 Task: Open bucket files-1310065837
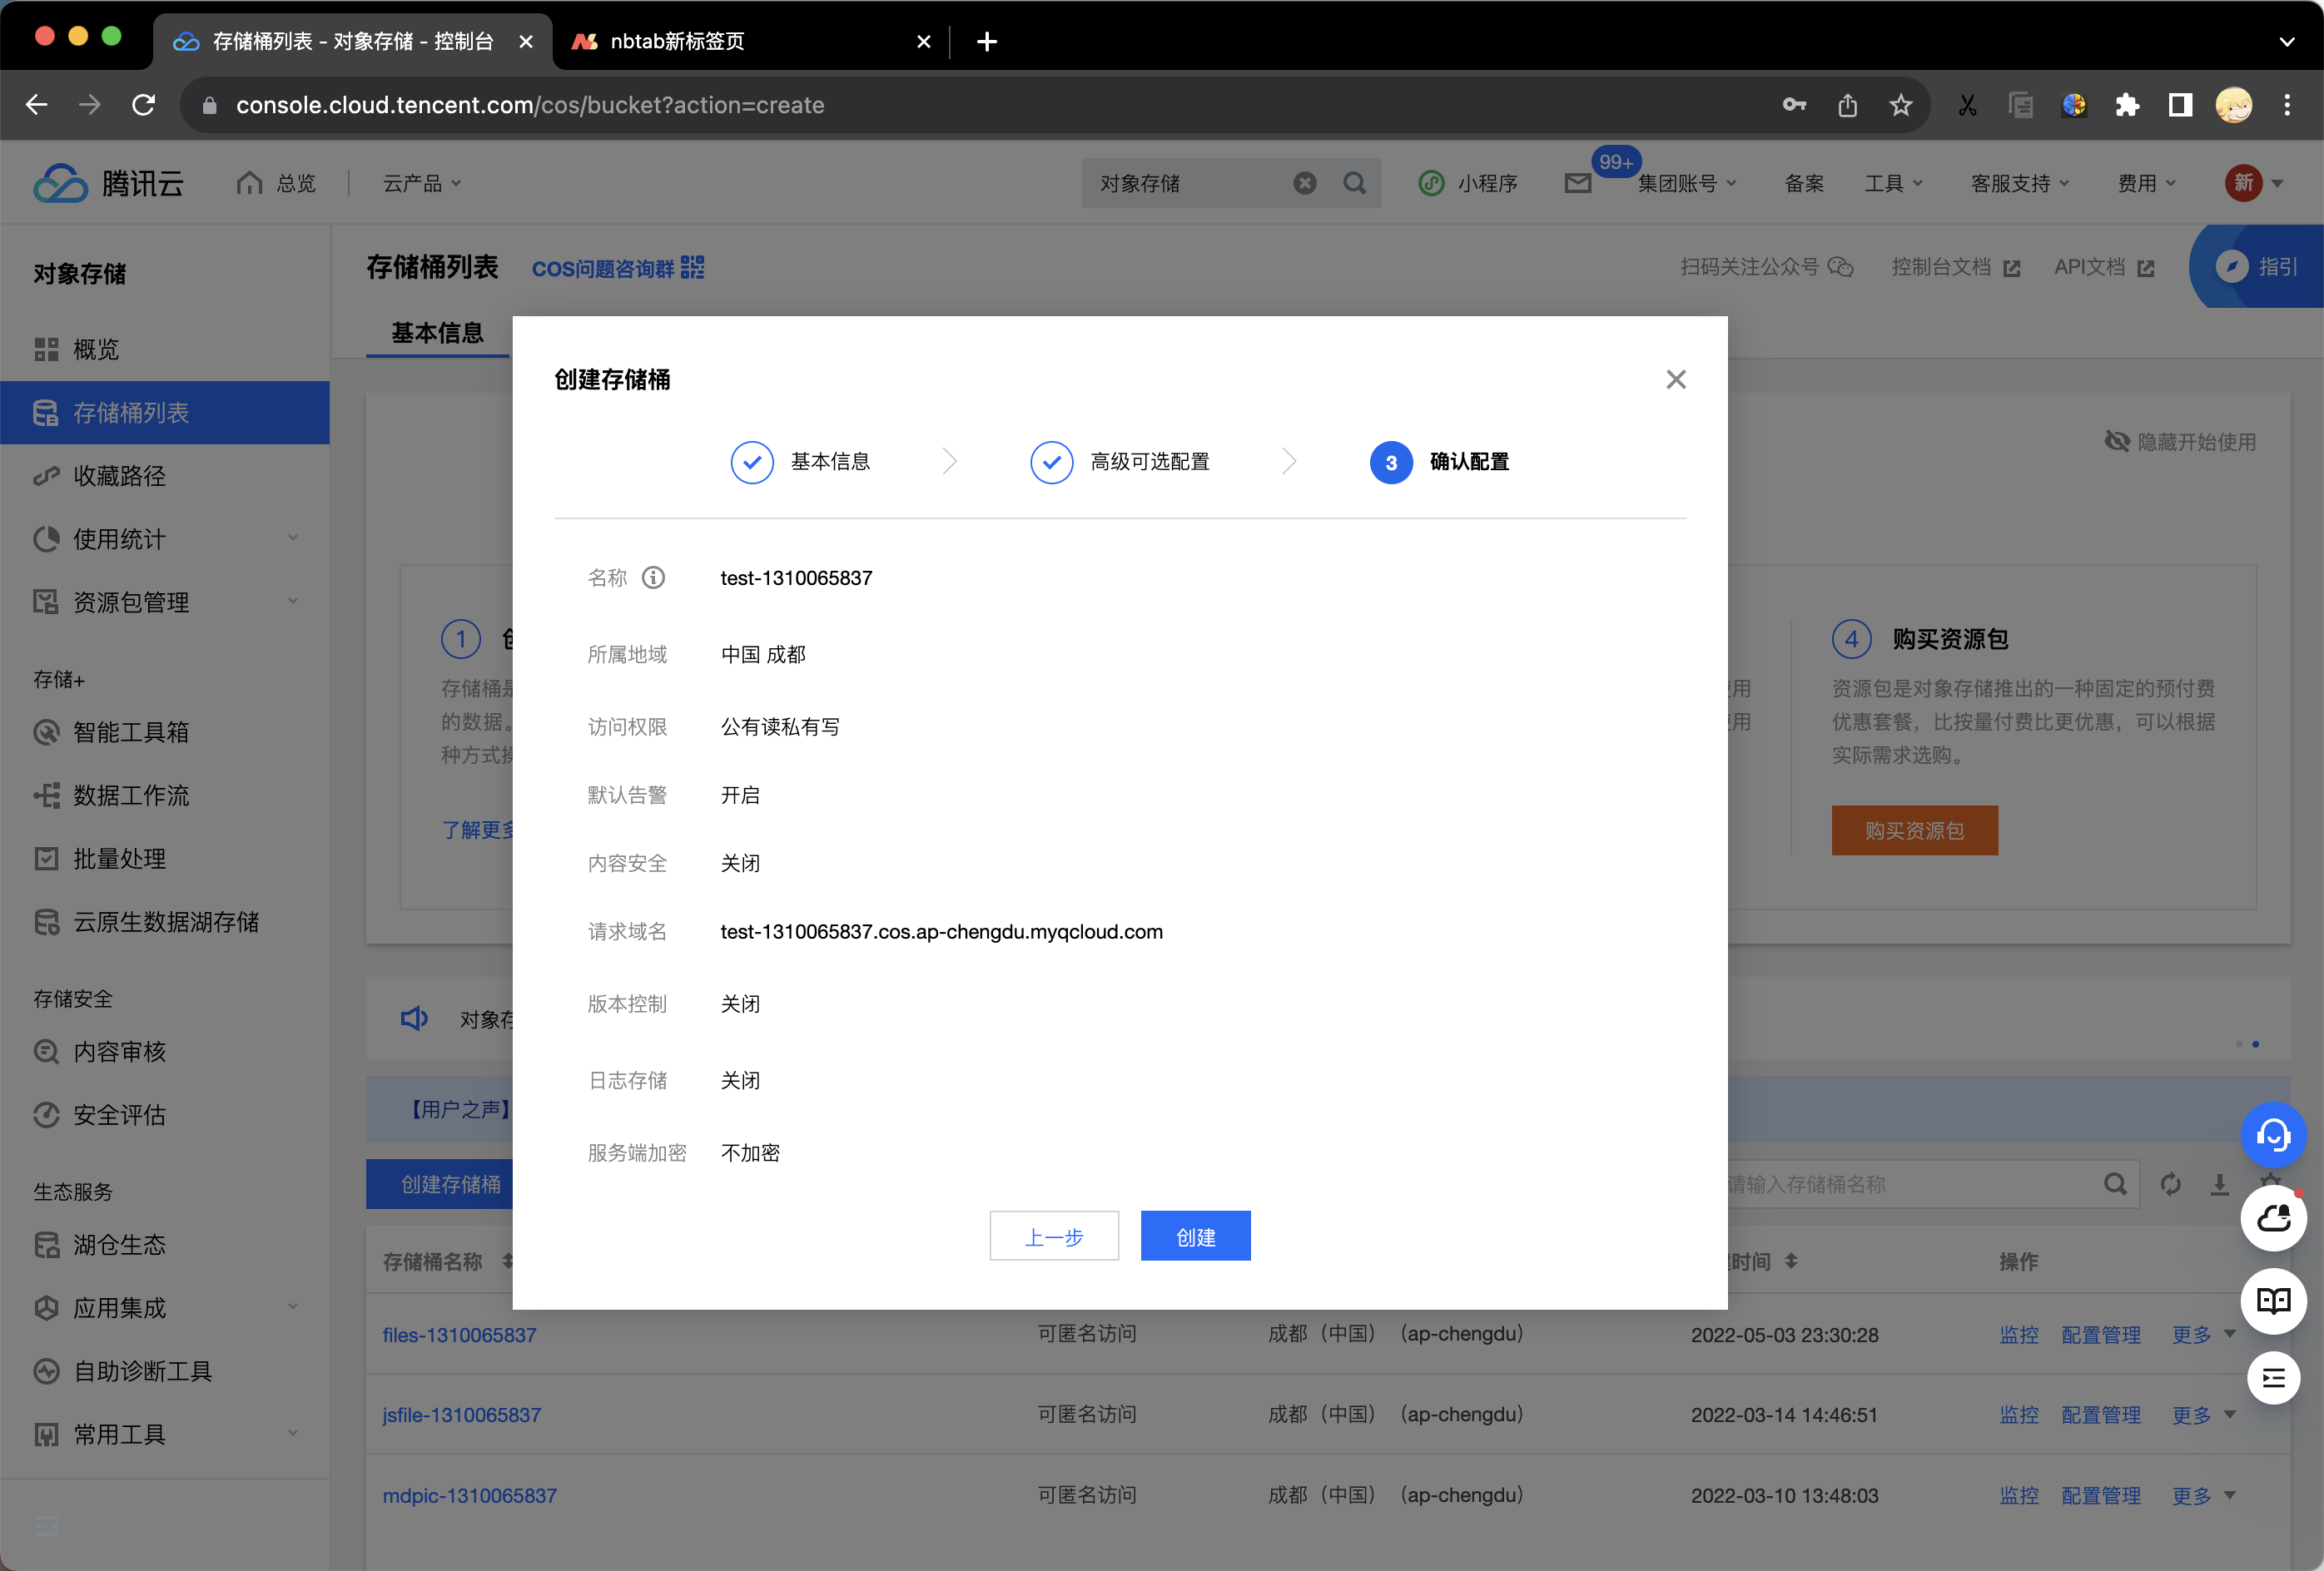click(459, 1334)
